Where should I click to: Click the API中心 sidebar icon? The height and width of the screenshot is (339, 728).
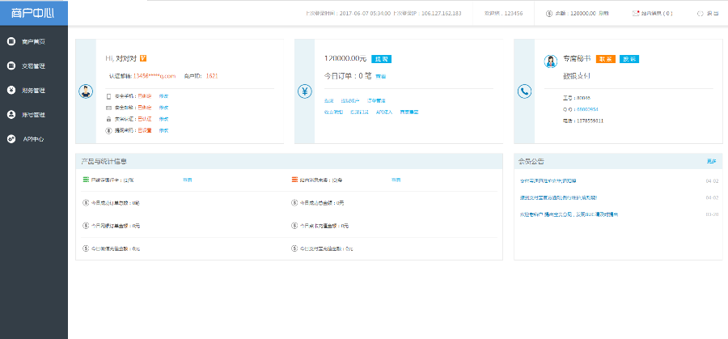pyautogui.click(x=11, y=138)
